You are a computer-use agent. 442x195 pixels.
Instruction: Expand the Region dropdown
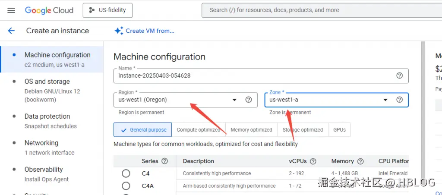[x=234, y=100]
